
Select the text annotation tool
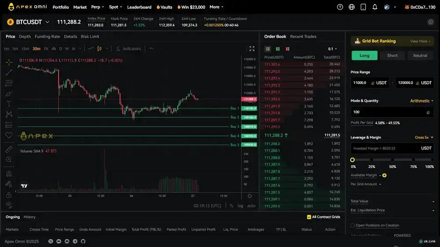coord(9,104)
